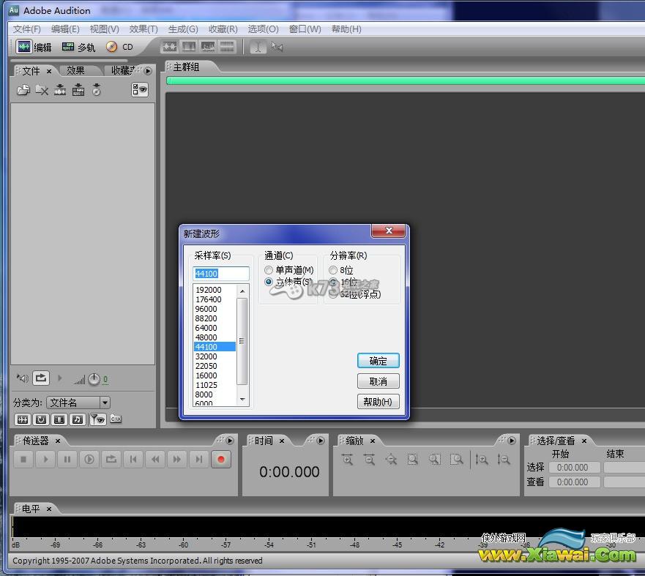Screen dimensions: 645x576
Task: Click Play from cursor to end button
Action: click(x=89, y=459)
